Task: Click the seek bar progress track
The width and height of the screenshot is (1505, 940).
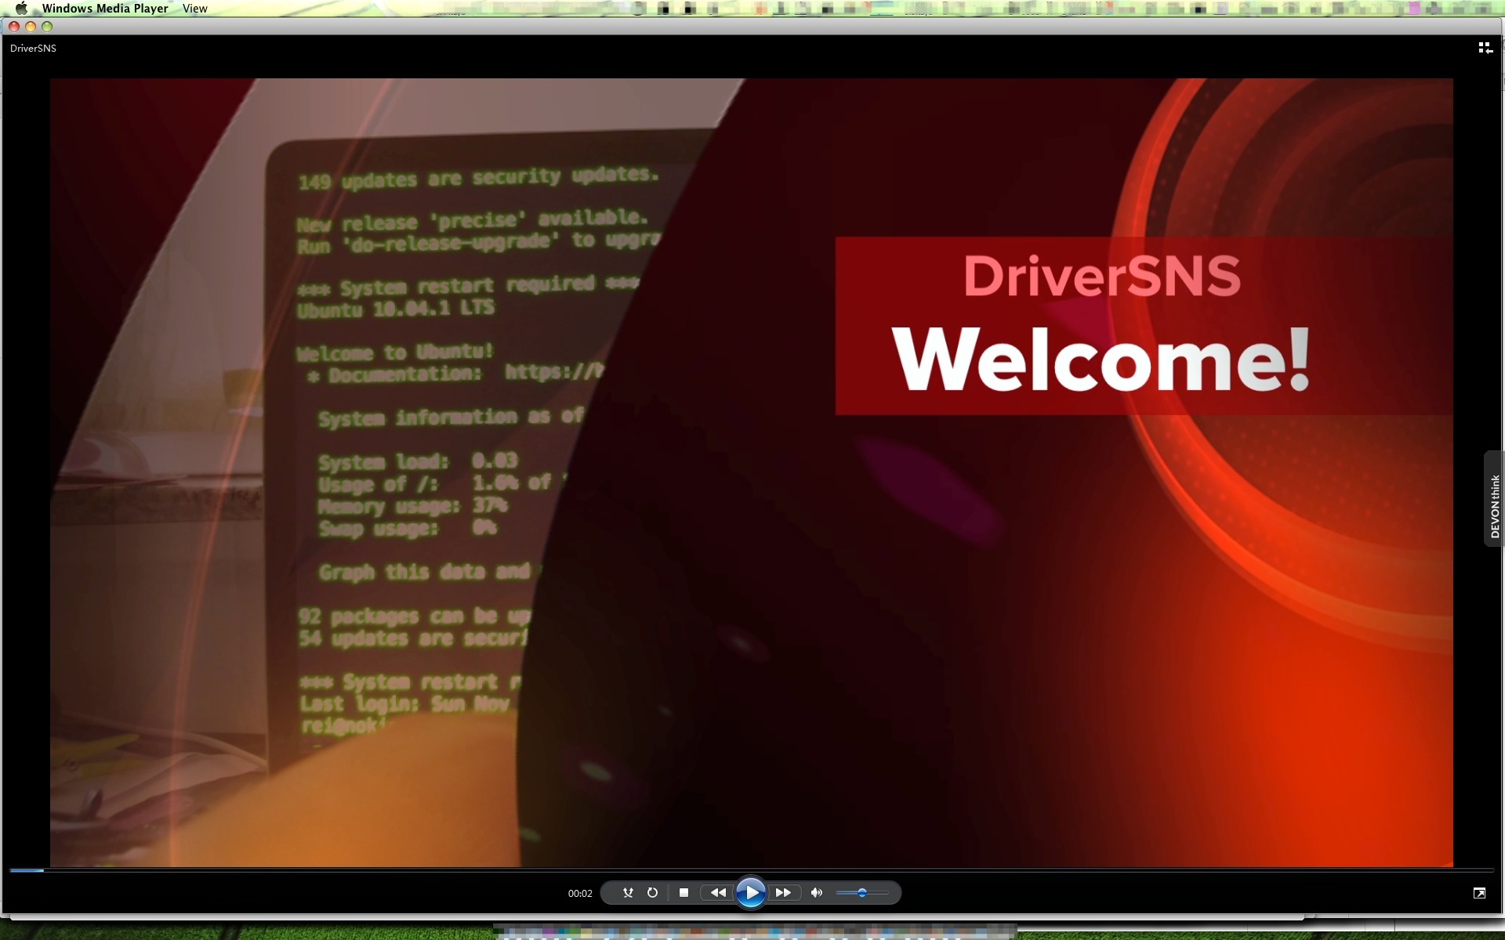Action: click(x=751, y=869)
